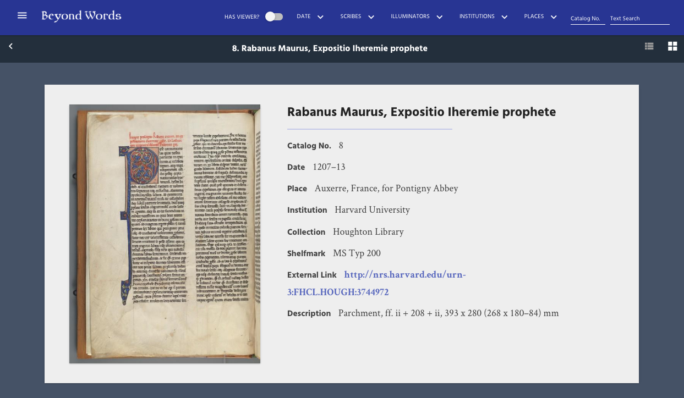Switch to list view icon
The image size is (684, 398).
pyautogui.click(x=649, y=46)
